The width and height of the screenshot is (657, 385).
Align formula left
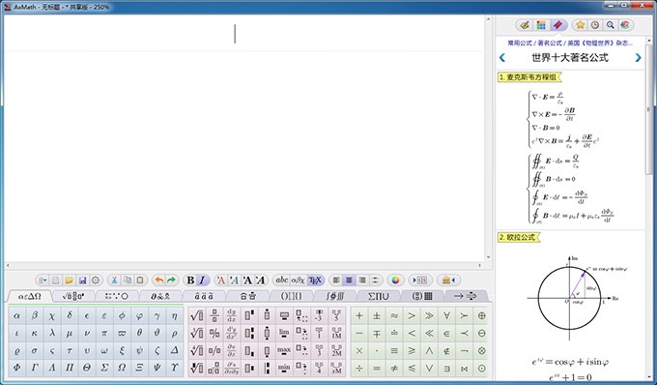point(336,281)
